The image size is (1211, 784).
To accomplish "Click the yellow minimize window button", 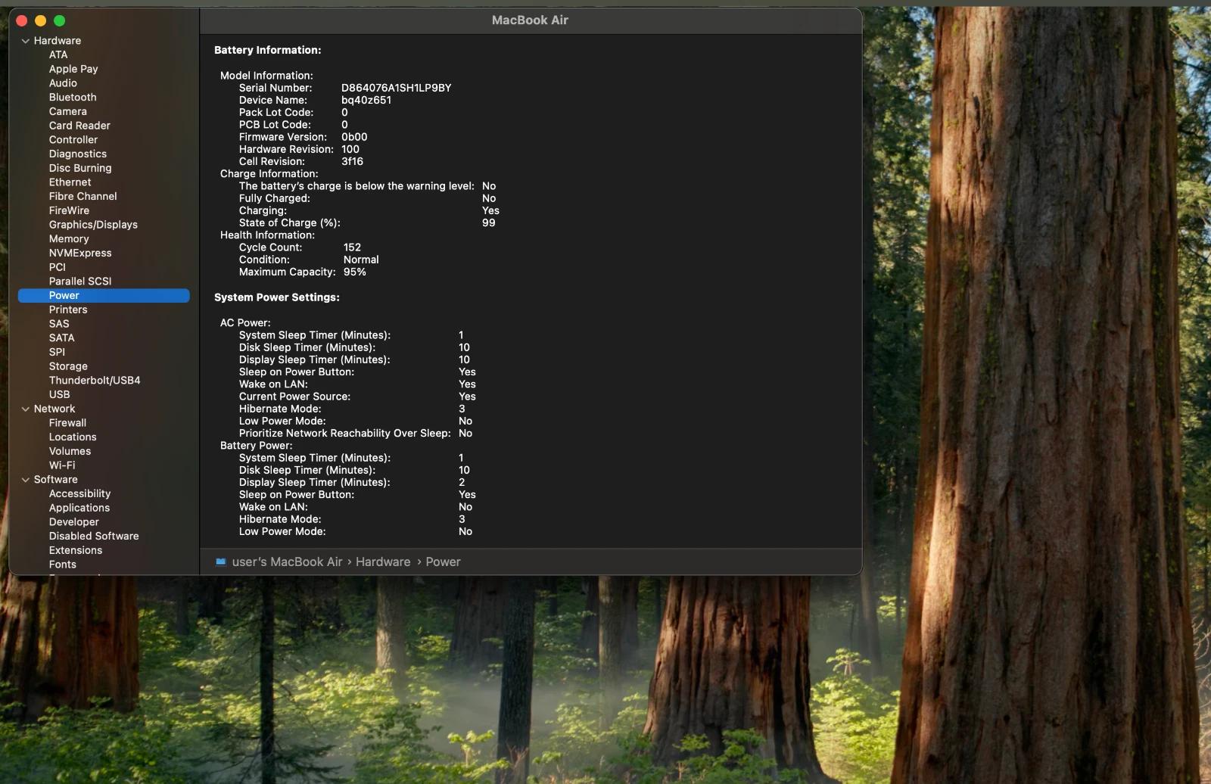I will [x=41, y=20].
